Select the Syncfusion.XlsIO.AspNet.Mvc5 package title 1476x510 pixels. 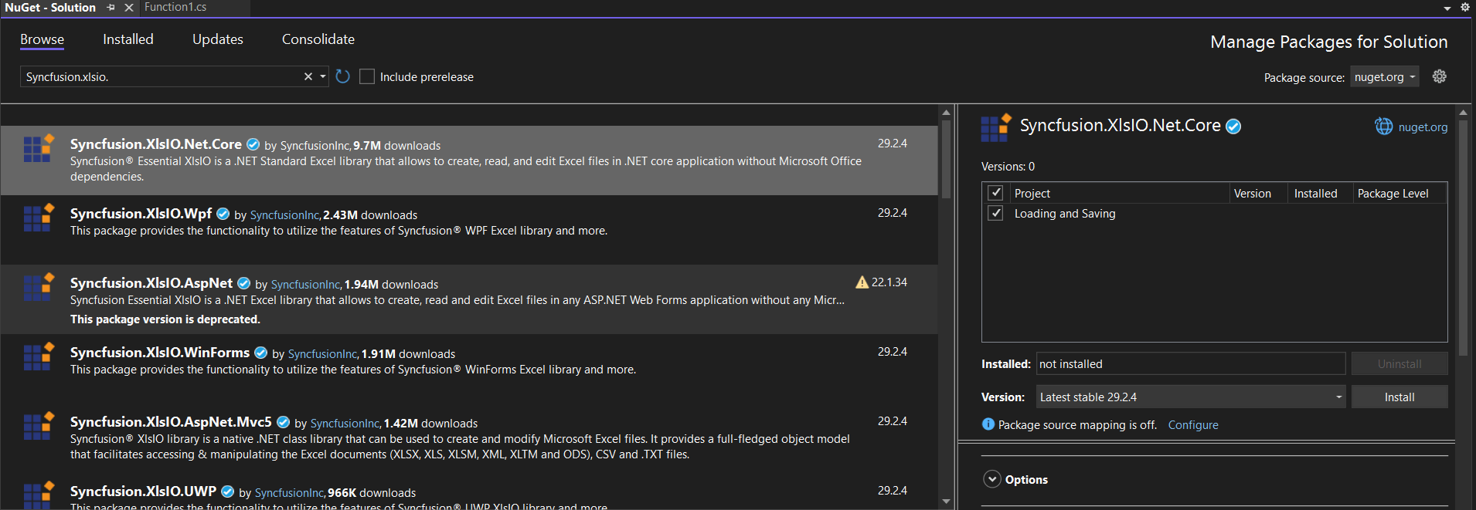(x=171, y=422)
